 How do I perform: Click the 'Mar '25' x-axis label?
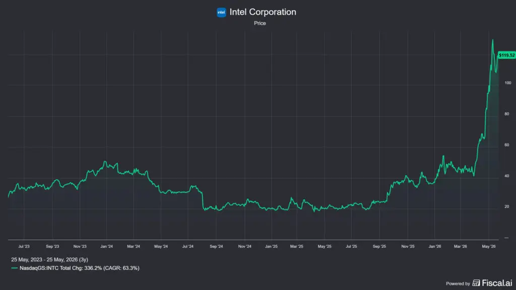click(296, 246)
